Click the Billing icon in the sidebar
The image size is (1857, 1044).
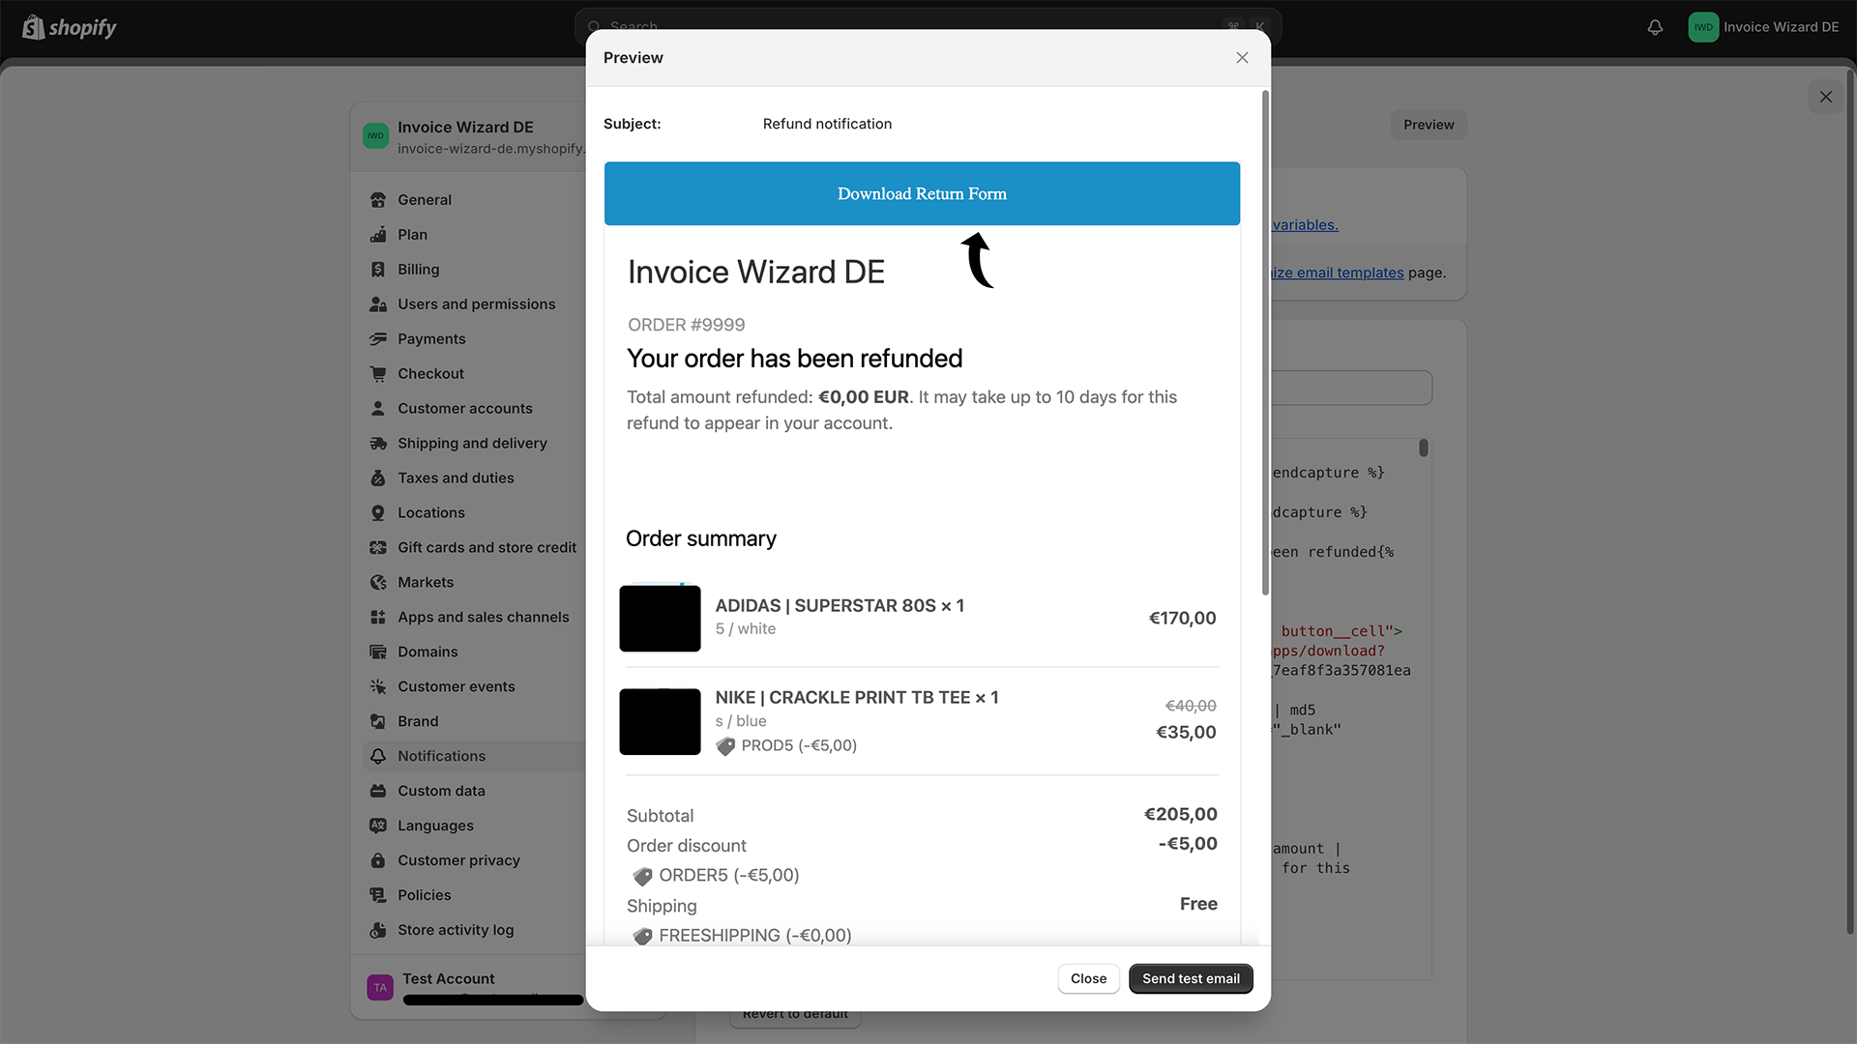[378, 270]
